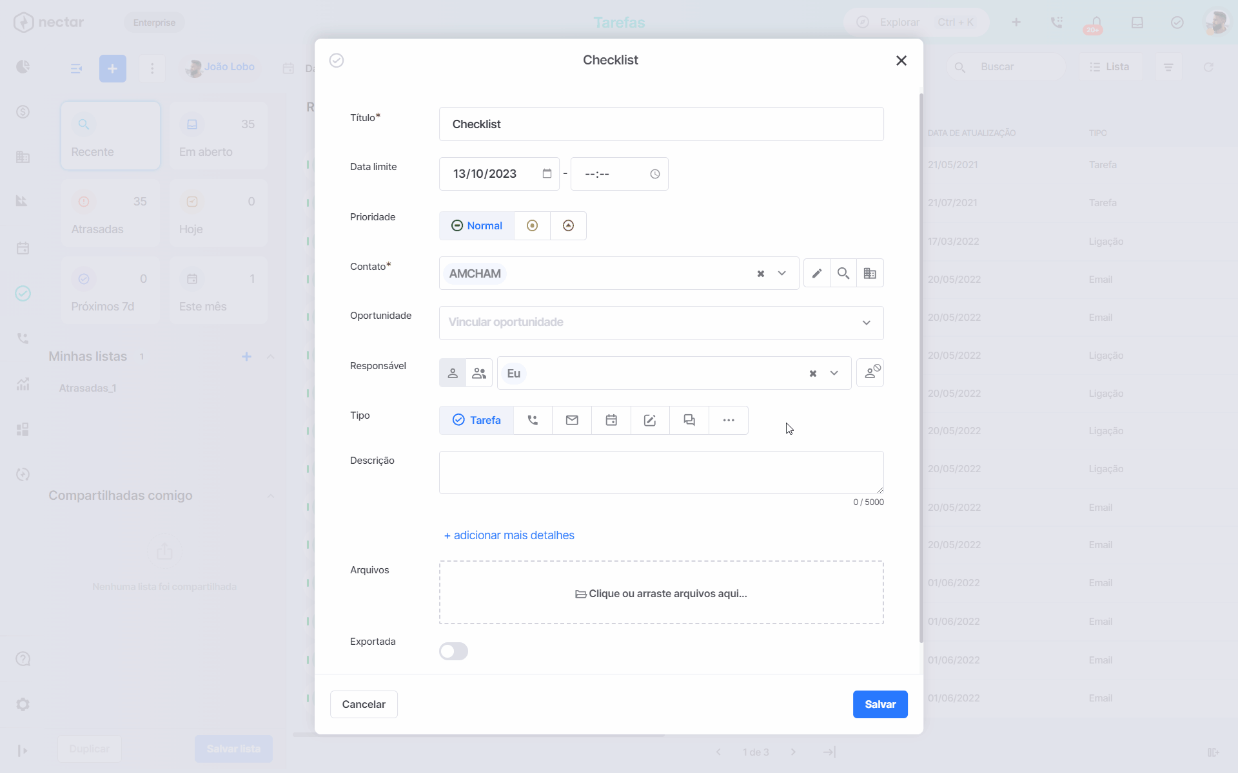The image size is (1238, 773).
Task: Open the notifications bell
Action: pyautogui.click(x=1097, y=22)
